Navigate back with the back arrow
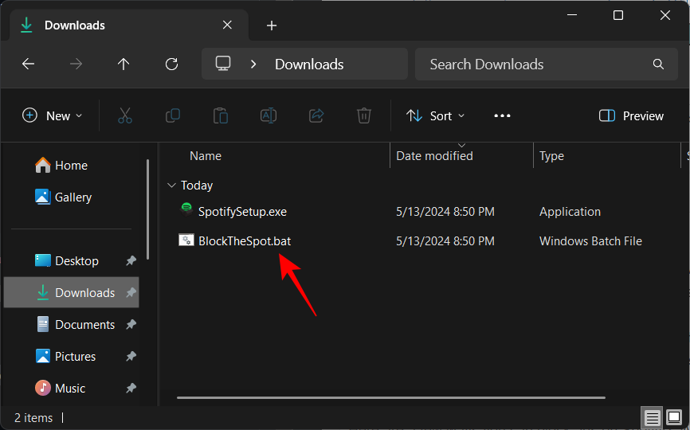This screenshot has height=430, width=690. point(28,64)
